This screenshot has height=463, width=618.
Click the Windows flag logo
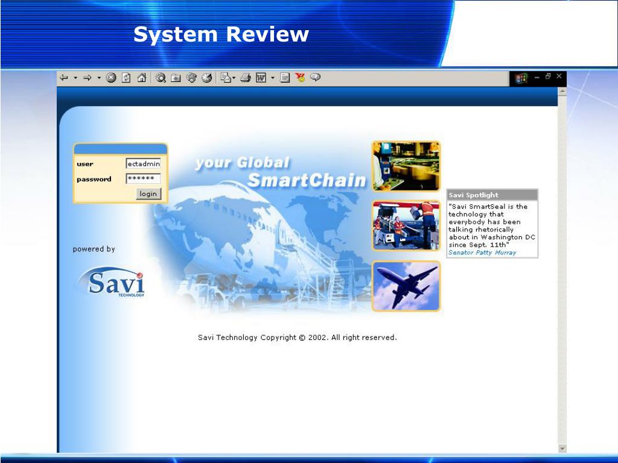[x=521, y=79]
